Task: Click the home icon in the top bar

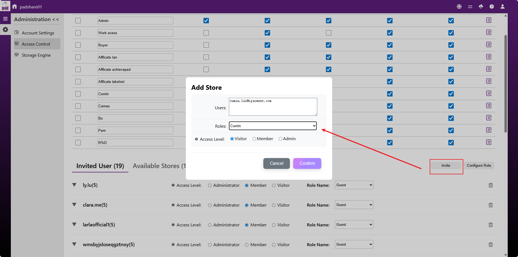Action: pos(15,7)
